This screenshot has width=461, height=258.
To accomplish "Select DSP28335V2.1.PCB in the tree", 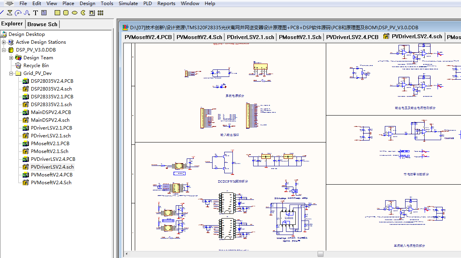I will pyautogui.click(x=52, y=97).
